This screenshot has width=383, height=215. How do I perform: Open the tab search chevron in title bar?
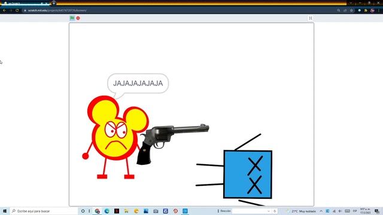pos(351,3)
